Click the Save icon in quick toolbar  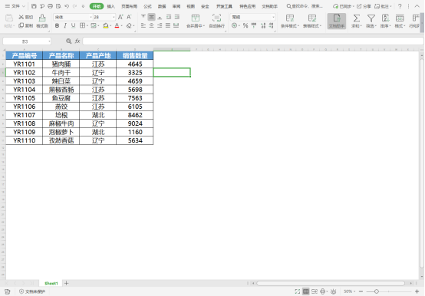point(34,6)
